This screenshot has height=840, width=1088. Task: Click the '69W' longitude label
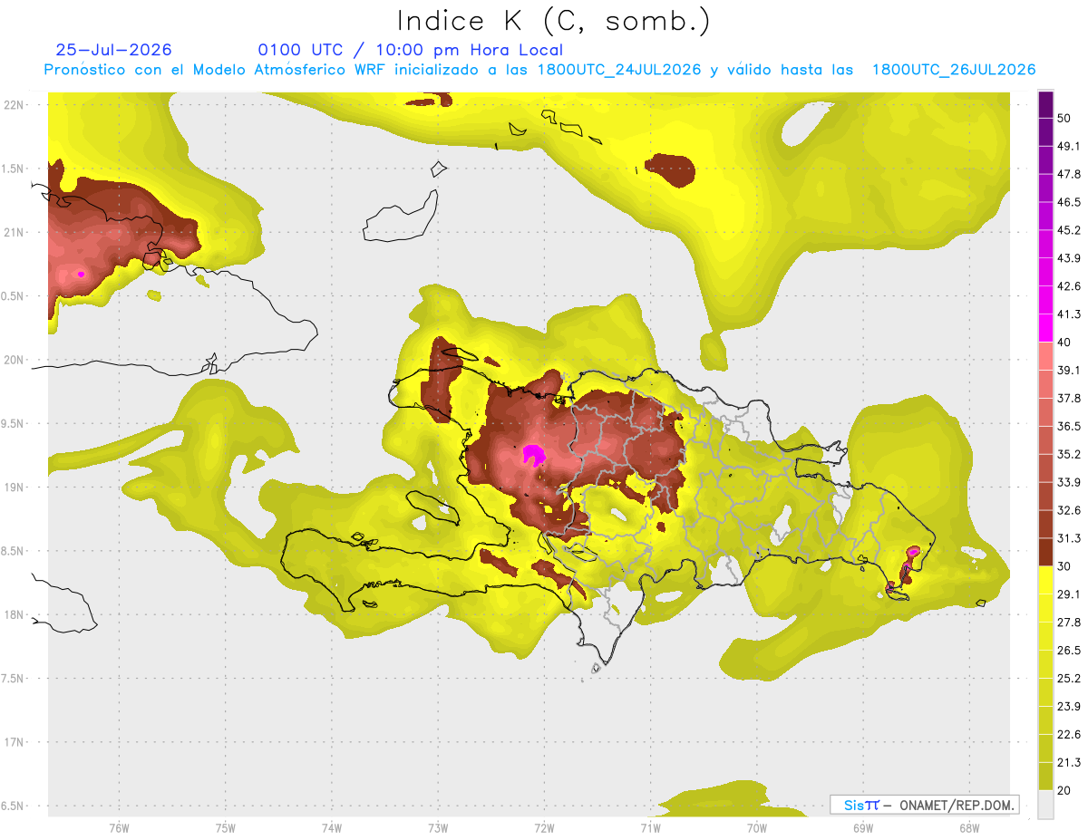(862, 828)
